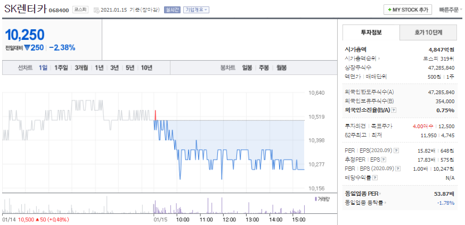
Task: Click the 10,500 previous day close text
Action: (26, 220)
